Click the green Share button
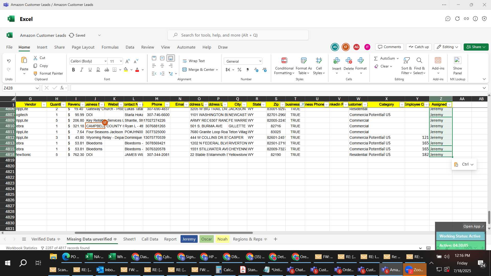Image resolution: width=491 pixels, height=276 pixels. pyautogui.click(x=476, y=47)
